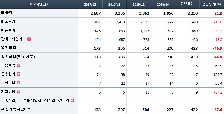Viewport: 224px width, 114px height.
Task: Select the 판매비와관리비 label text
Action: (x=14, y=39)
